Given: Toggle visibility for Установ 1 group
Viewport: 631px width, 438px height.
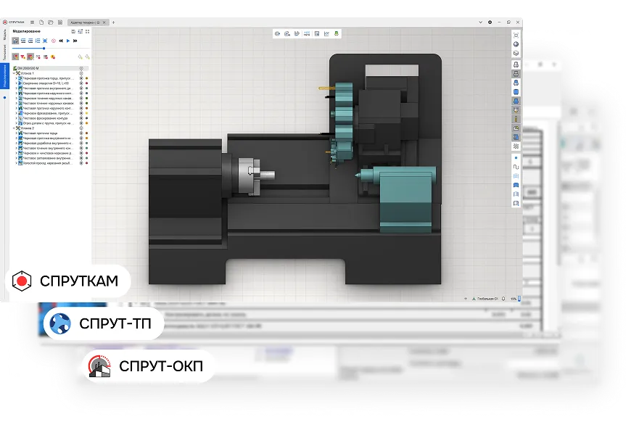Looking at the screenshot, I should coord(81,73).
